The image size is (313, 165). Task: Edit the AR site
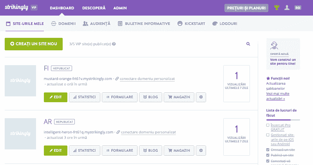click(x=56, y=151)
